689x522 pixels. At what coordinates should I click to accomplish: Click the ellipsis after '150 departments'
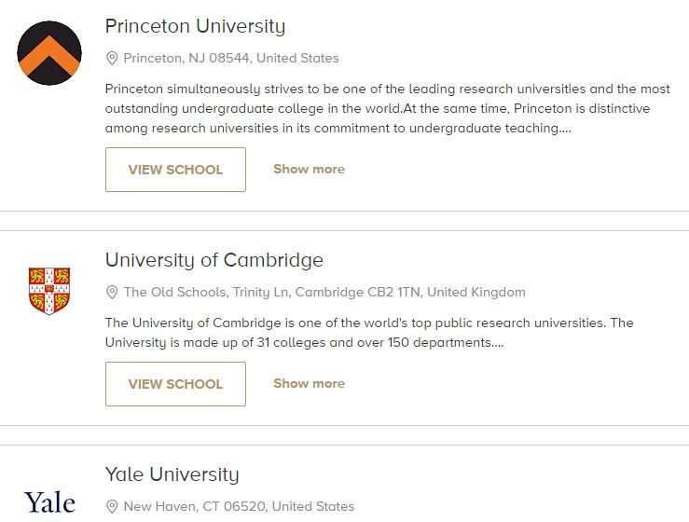498,345
